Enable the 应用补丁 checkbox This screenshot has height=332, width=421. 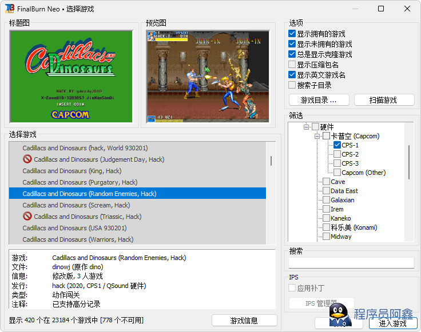pyautogui.click(x=292, y=288)
